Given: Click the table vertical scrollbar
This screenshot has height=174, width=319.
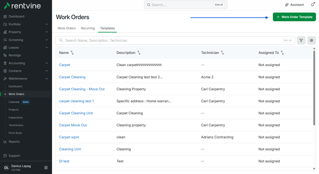Looking at the screenshot, I should point(314,87).
